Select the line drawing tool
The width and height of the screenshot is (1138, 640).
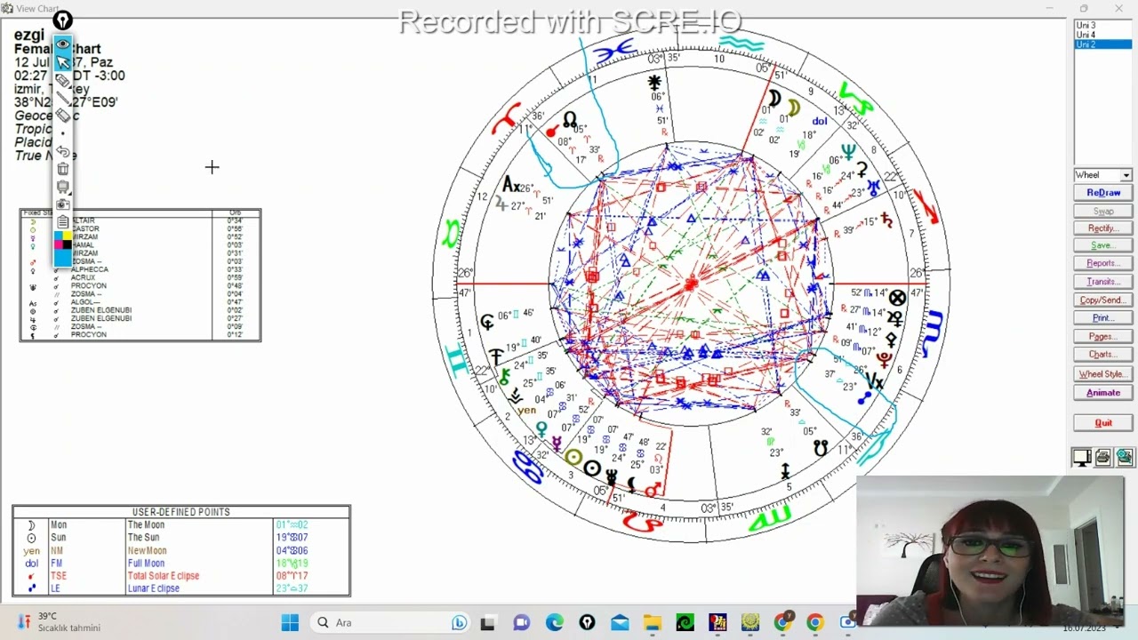(x=62, y=98)
